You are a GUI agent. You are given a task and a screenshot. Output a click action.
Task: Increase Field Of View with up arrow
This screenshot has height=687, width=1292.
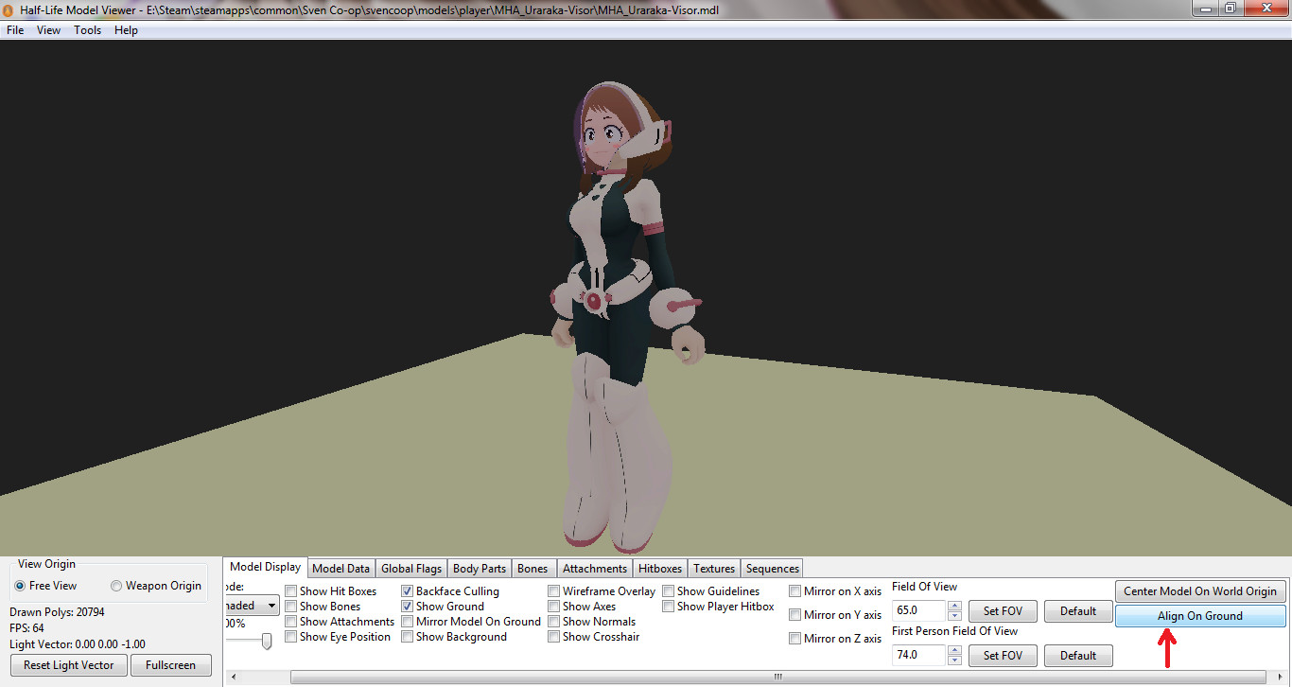pyautogui.click(x=954, y=607)
